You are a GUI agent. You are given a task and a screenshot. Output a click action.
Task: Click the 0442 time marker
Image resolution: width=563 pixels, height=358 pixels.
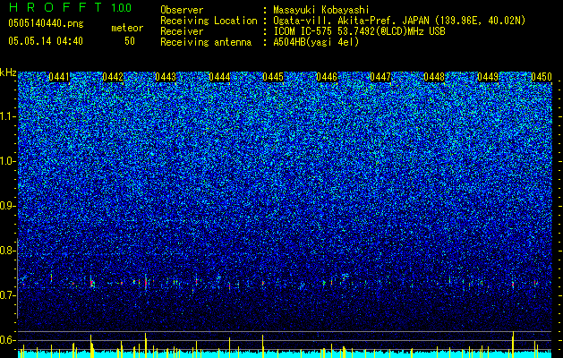113,77
